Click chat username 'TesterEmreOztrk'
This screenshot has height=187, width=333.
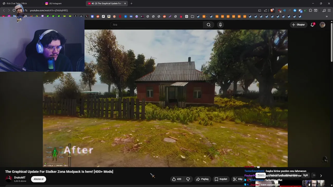254,171
